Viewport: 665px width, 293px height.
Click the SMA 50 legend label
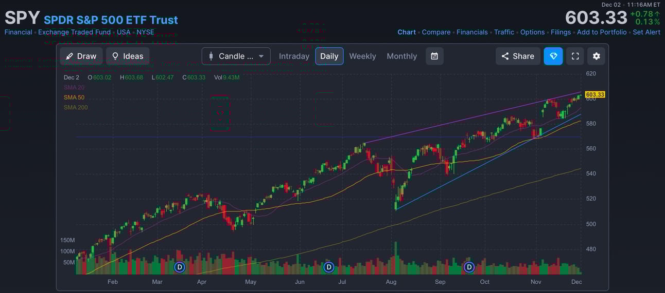[x=74, y=97]
